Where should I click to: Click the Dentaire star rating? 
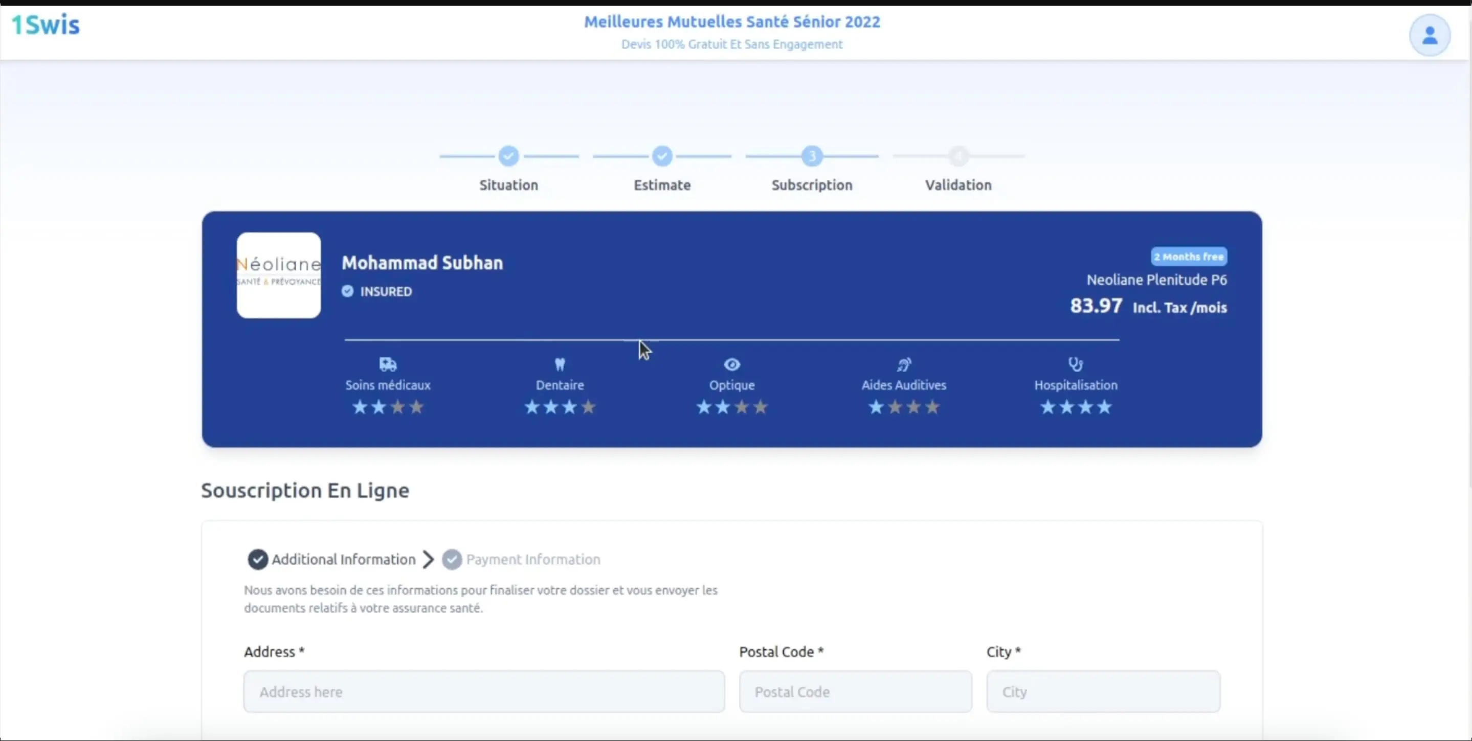click(x=560, y=407)
